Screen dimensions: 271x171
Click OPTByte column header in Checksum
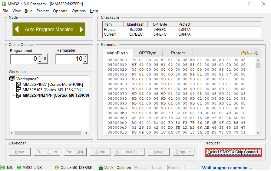pyautogui.click(x=160, y=24)
